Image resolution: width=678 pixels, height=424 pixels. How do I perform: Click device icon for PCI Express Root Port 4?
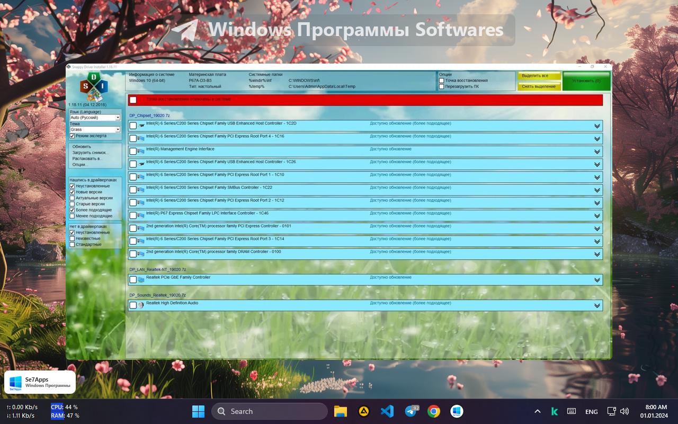[x=141, y=139]
